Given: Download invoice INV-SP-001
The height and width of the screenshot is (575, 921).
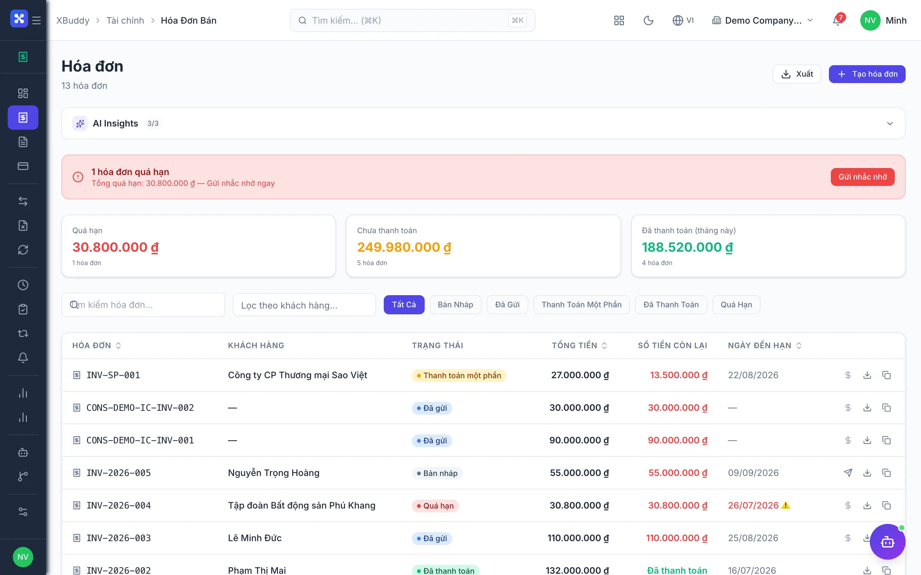Looking at the screenshot, I should (x=867, y=375).
